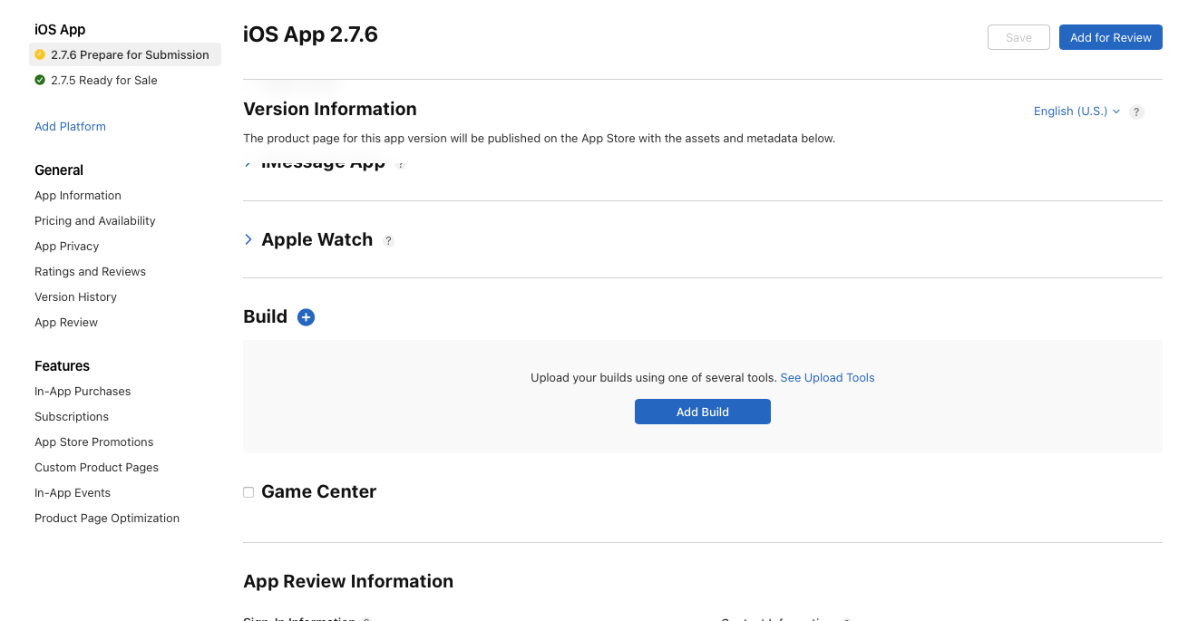Click the help icon beside English (U.S.)
Screen dimensions: 1198x621
(x=1137, y=112)
